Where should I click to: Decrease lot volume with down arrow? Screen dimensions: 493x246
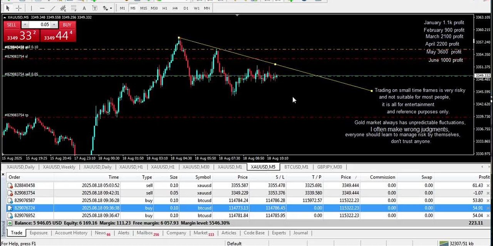click(25, 25)
